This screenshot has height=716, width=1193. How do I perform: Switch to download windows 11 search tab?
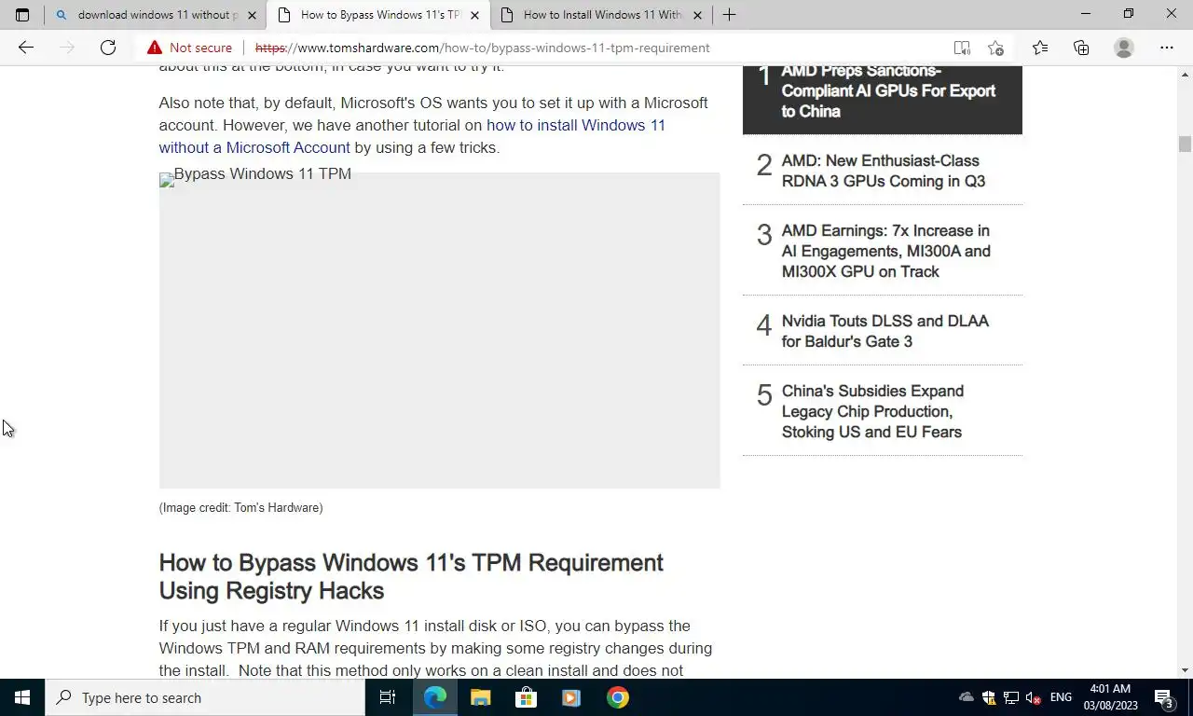click(x=155, y=15)
